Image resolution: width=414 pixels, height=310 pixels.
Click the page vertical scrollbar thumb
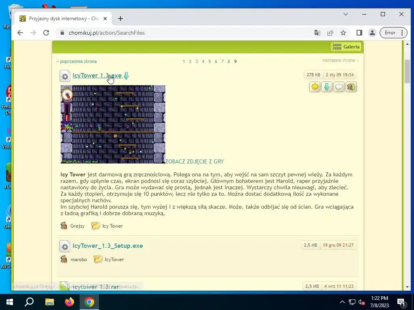point(407,71)
